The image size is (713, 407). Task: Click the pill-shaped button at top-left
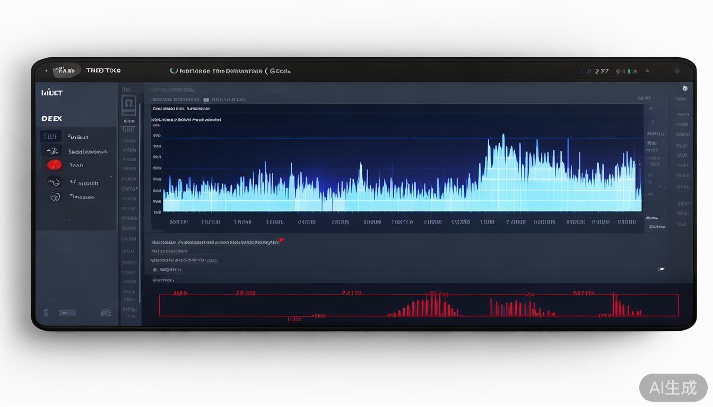click(66, 70)
